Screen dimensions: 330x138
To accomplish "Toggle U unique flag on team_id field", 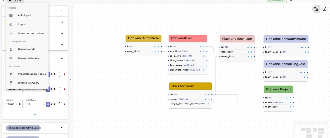I will coord(51,104).
